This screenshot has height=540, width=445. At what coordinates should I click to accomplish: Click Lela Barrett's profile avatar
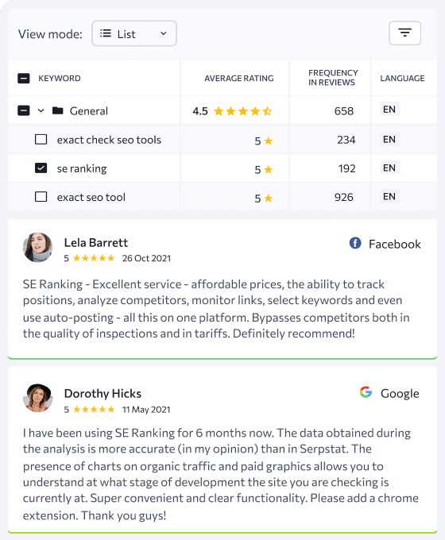[37, 247]
